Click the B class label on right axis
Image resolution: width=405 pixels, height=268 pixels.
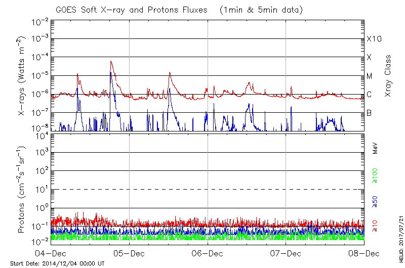coord(369,113)
